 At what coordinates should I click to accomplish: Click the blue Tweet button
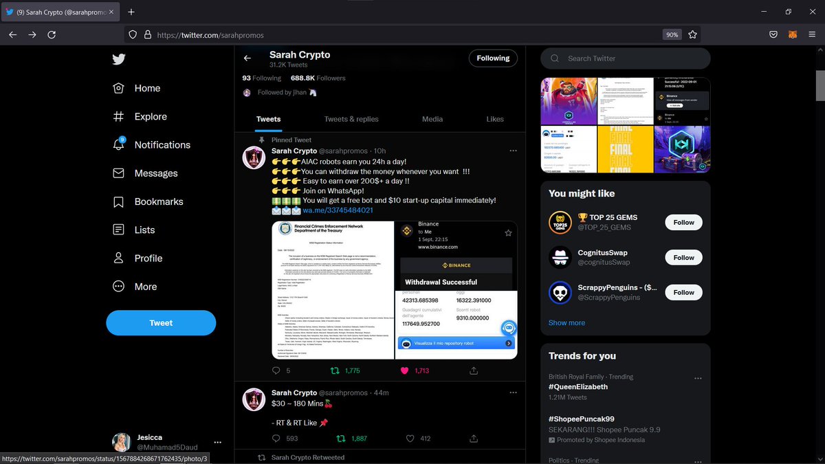pyautogui.click(x=161, y=322)
